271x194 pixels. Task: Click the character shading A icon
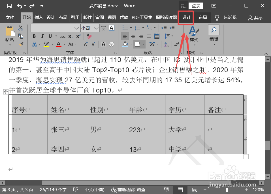103,44
